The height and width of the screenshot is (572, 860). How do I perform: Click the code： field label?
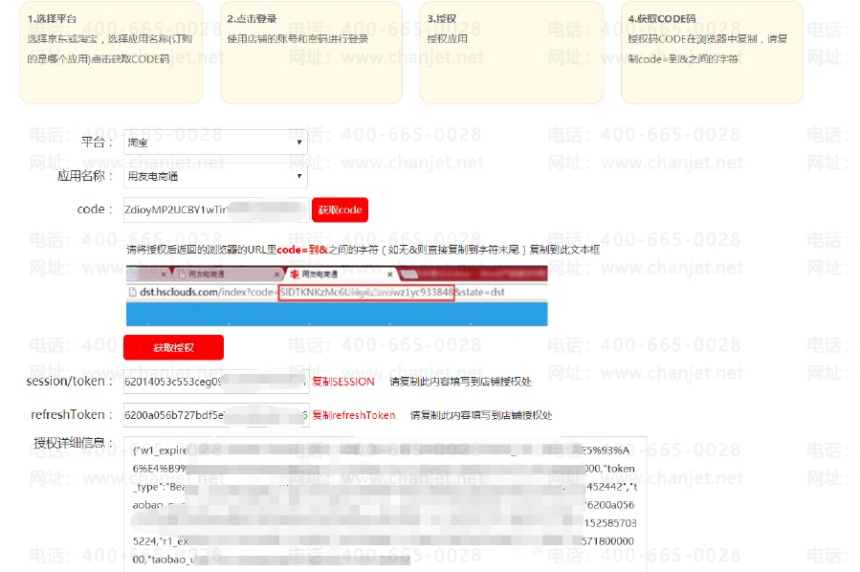[95, 209]
